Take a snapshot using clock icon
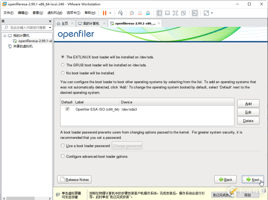The image size is (268, 200). 132,13
